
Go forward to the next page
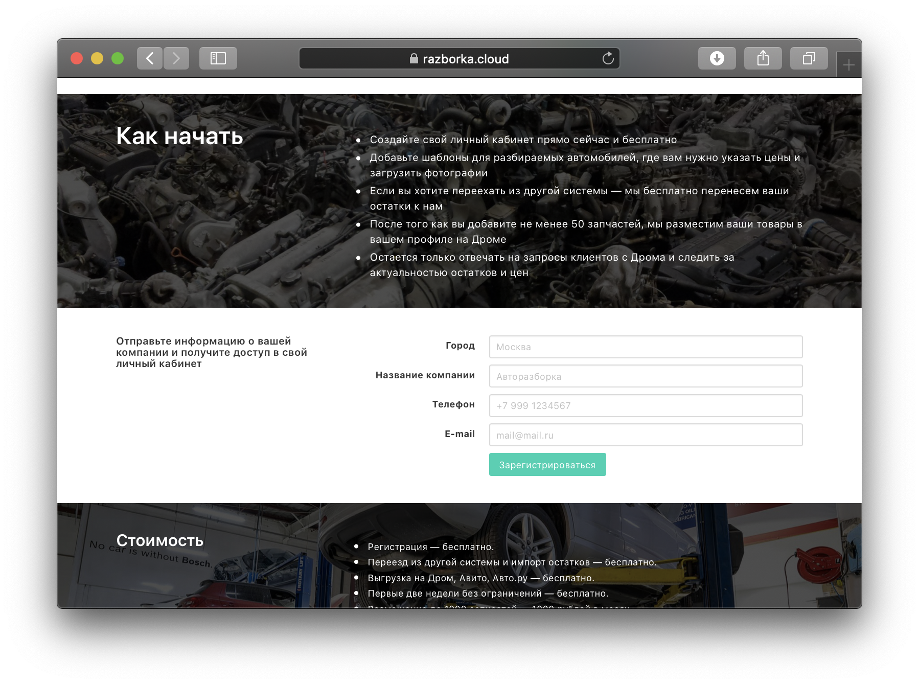[x=176, y=58]
